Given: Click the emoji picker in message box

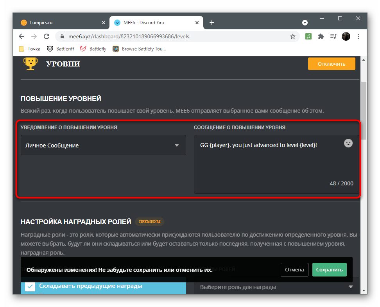Looking at the screenshot, I should pyautogui.click(x=348, y=144).
